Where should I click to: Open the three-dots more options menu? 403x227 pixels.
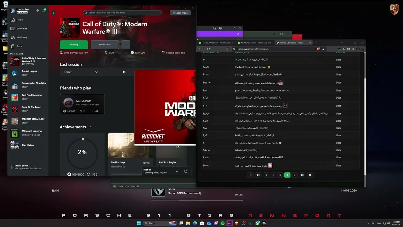click(126, 45)
